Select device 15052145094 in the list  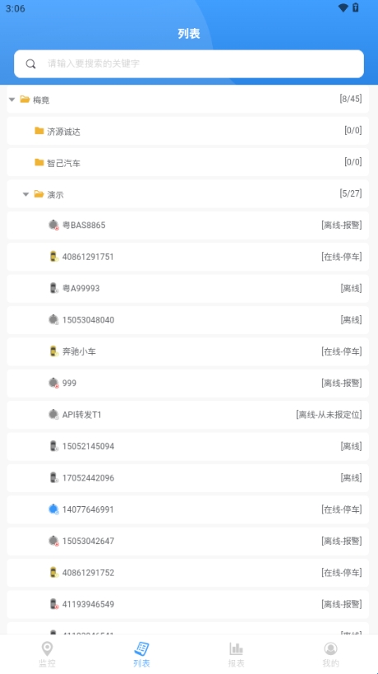click(x=188, y=447)
